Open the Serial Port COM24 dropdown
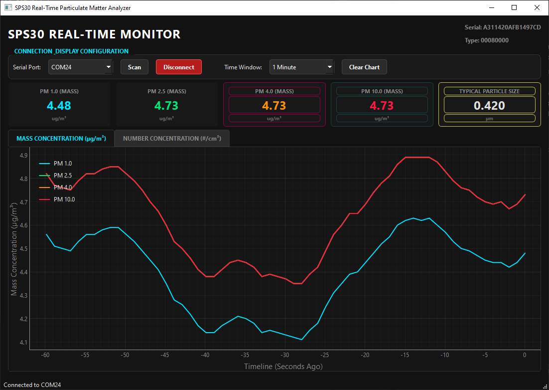The width and height of the screenshot is (549, 390). 81,67
